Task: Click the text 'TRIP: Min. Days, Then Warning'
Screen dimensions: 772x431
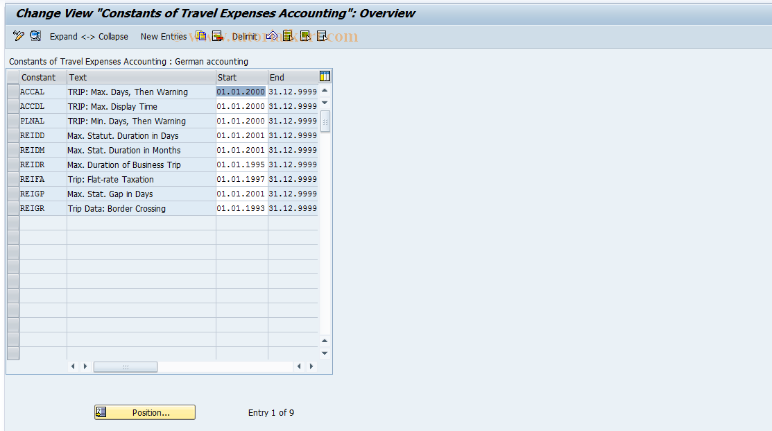Action: [x=126, y=121]
